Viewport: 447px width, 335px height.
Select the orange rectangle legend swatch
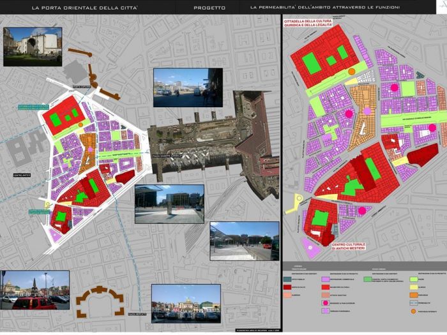pyautogui.click(x=413, y=295)
